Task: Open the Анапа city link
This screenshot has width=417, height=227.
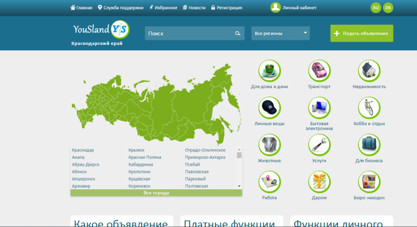Action: click(x=78, y=157)
